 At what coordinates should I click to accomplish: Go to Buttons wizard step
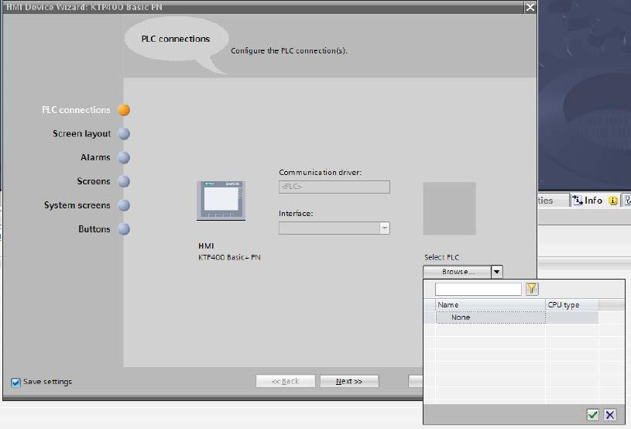(94, 229)
